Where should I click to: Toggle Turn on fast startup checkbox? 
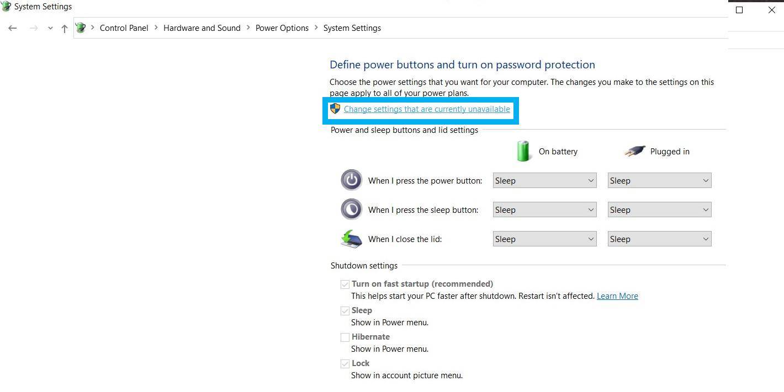[345, 284]
